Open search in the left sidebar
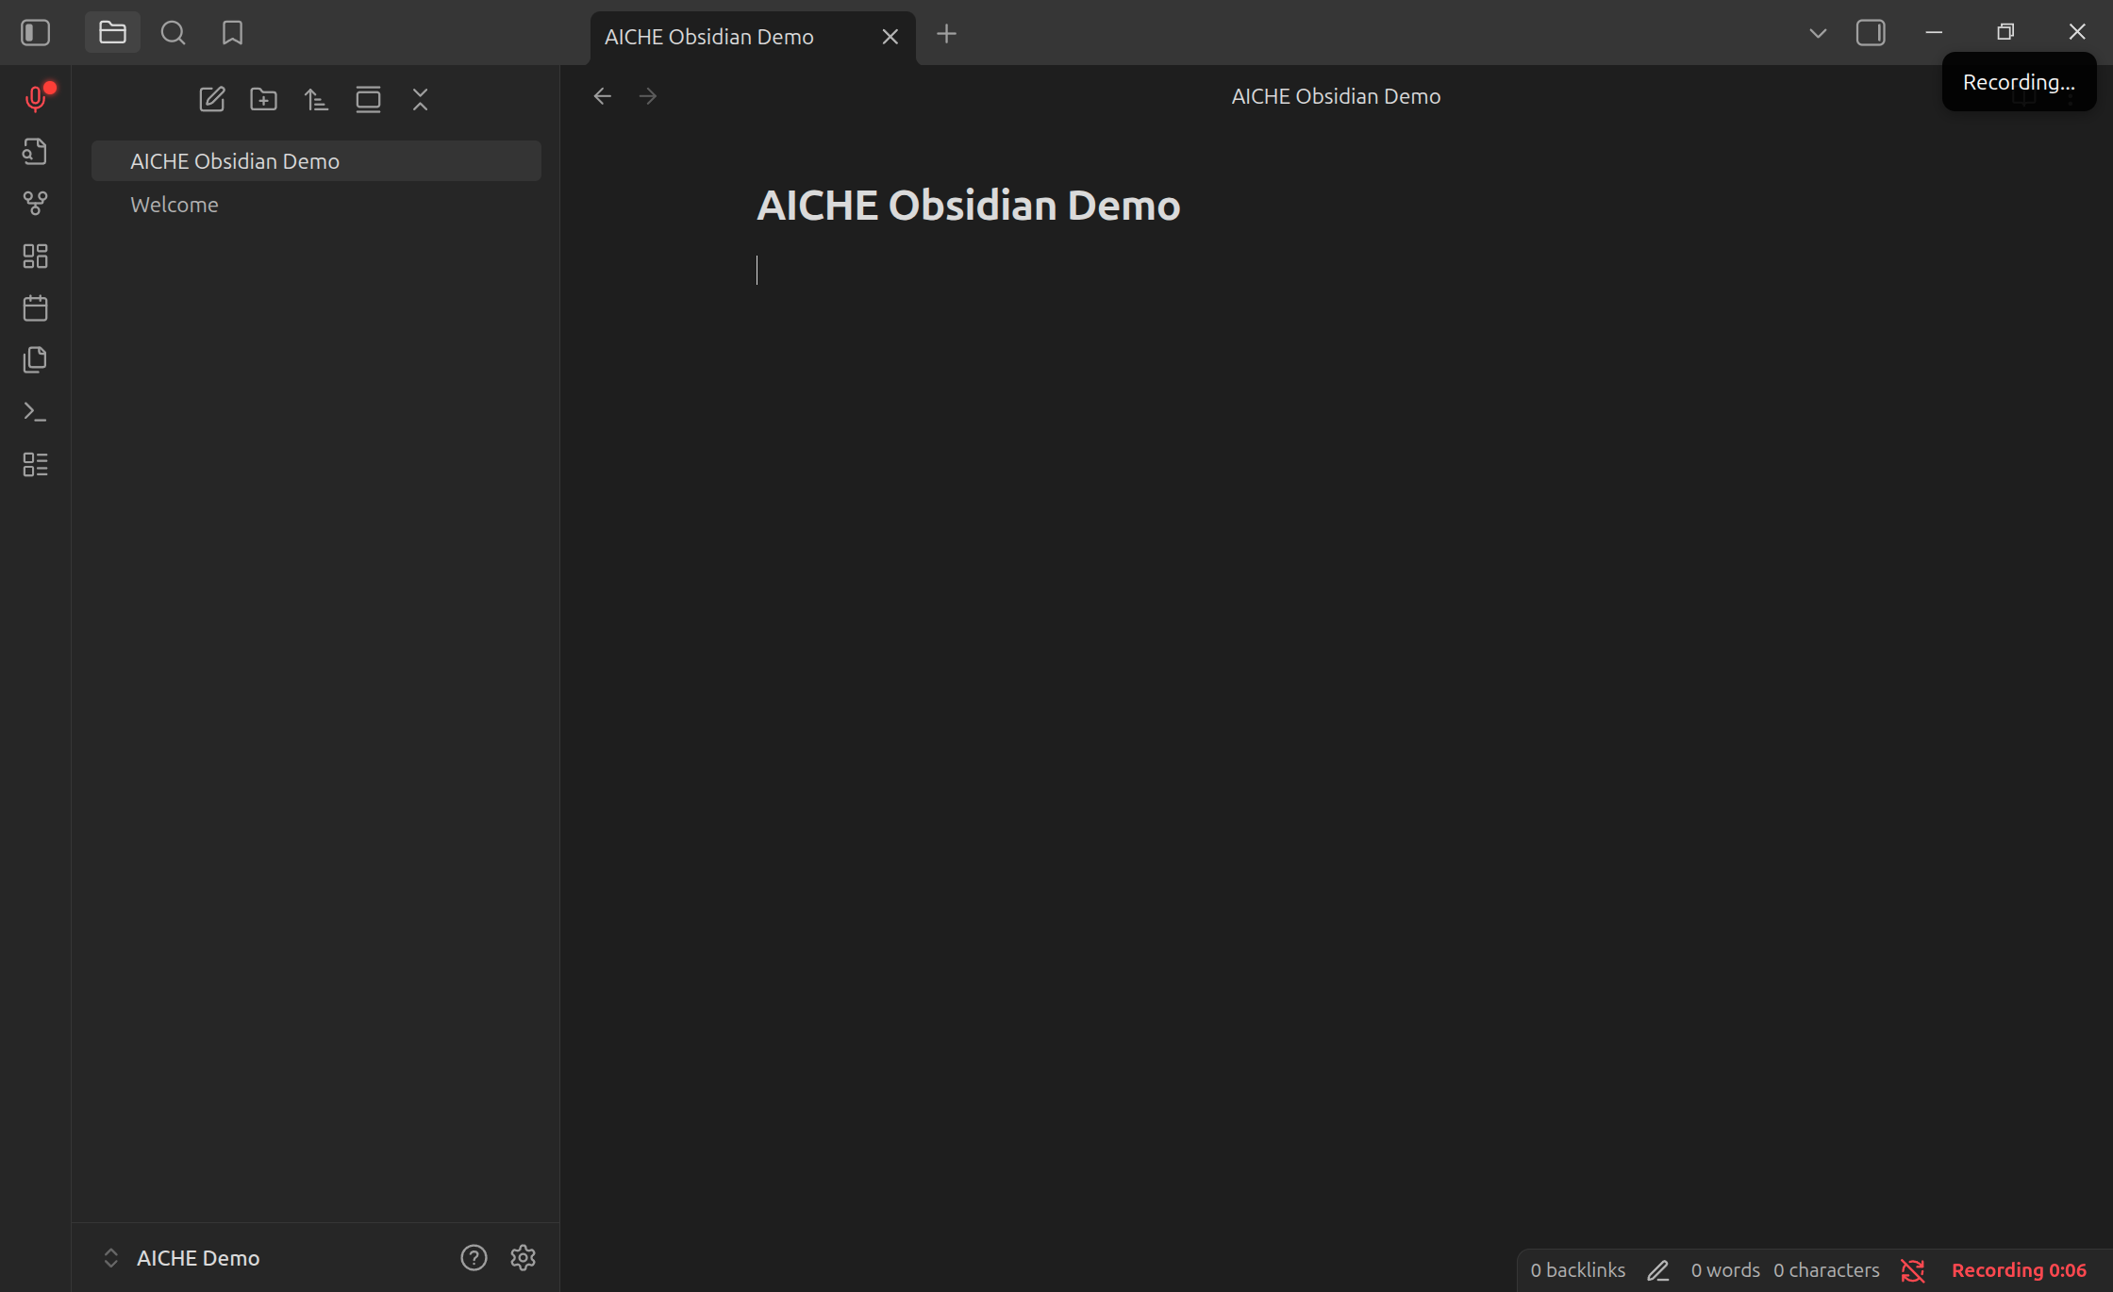2113x1292 pixels. [x=174, y=32]
